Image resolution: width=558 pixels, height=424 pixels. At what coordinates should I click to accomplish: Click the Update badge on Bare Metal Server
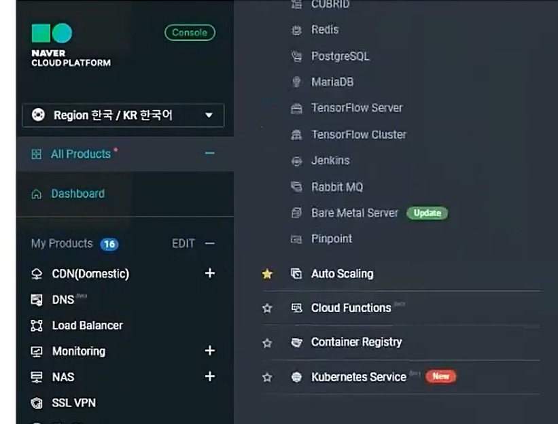pyautogui.click(x=428, y=213)
